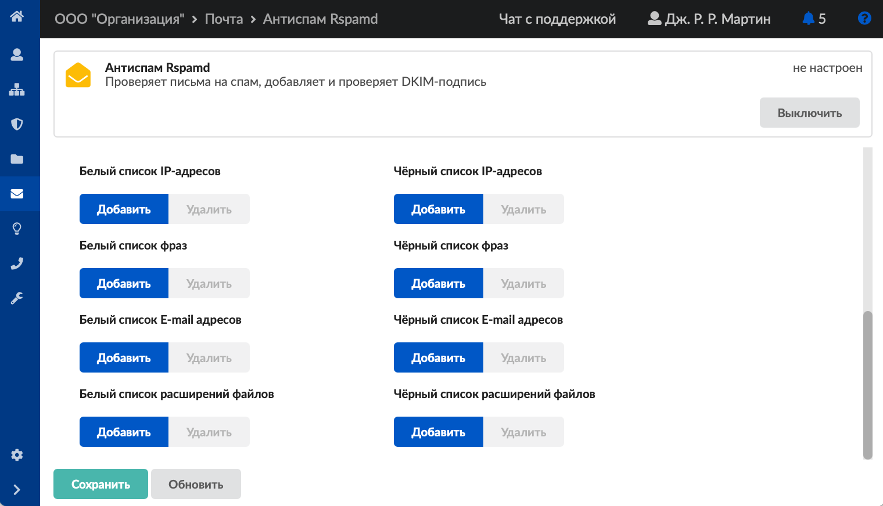Image resolution: width=883 pixels, height=506 pixels.
Task: Open ООО "Организация" breadcrumb
Action: pyautogui.click(x=119, y=19)
